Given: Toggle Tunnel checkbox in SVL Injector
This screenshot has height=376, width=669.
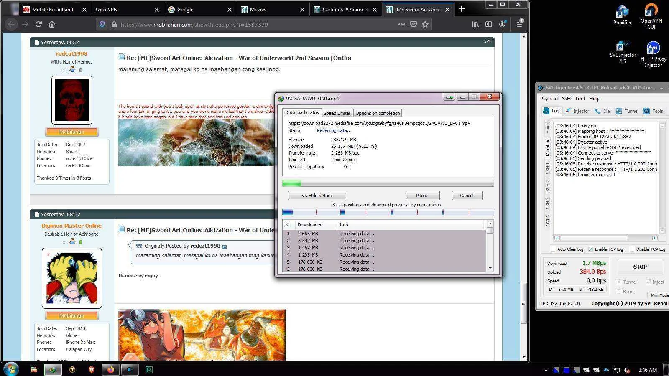Looking at the screenshot, I should [x=619, y=282].
